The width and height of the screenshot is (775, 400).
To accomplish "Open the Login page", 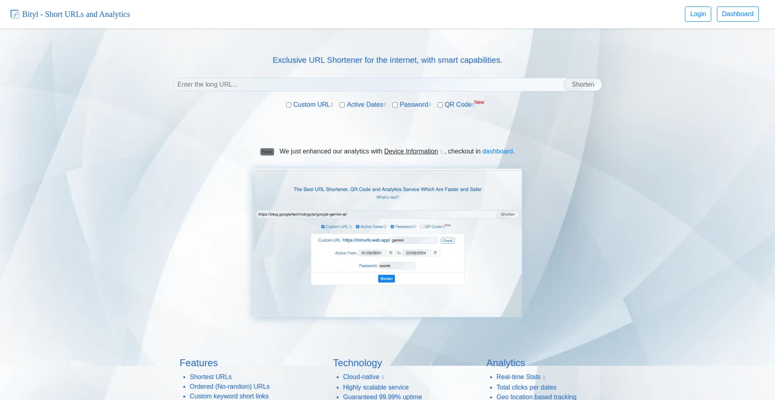I will click(x=698, y=14).
